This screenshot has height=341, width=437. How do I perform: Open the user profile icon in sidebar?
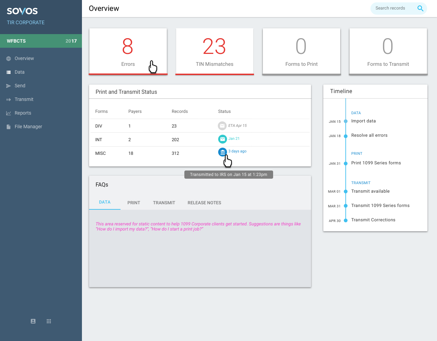(x=33, y=321)
